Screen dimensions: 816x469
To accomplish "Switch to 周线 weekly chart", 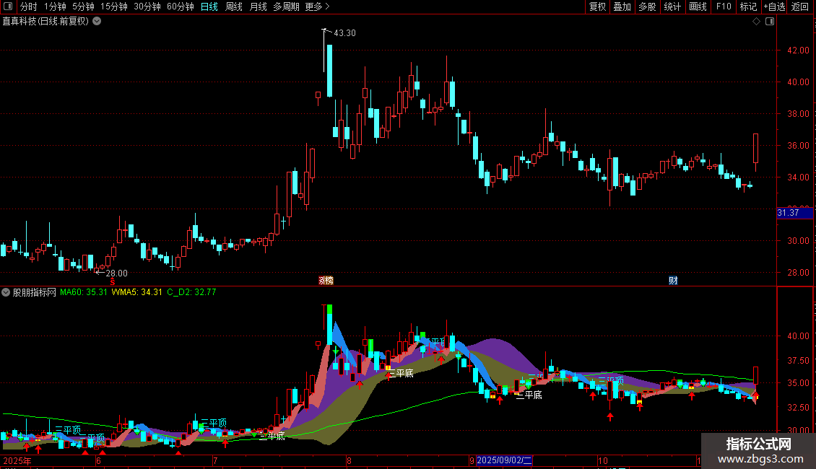I will pos(234,6).
